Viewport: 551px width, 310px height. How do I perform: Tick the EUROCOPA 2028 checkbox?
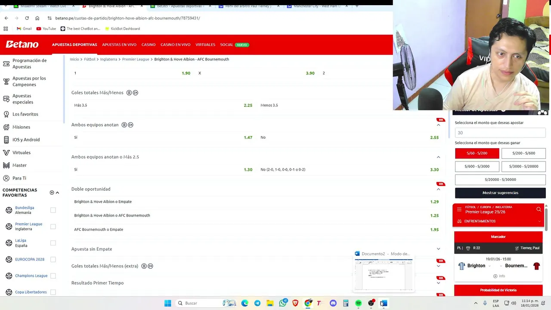[x=53, y=259]
